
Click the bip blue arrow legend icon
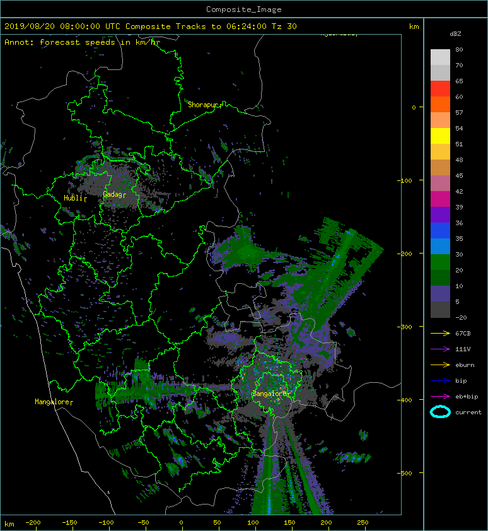coord(440,381)
